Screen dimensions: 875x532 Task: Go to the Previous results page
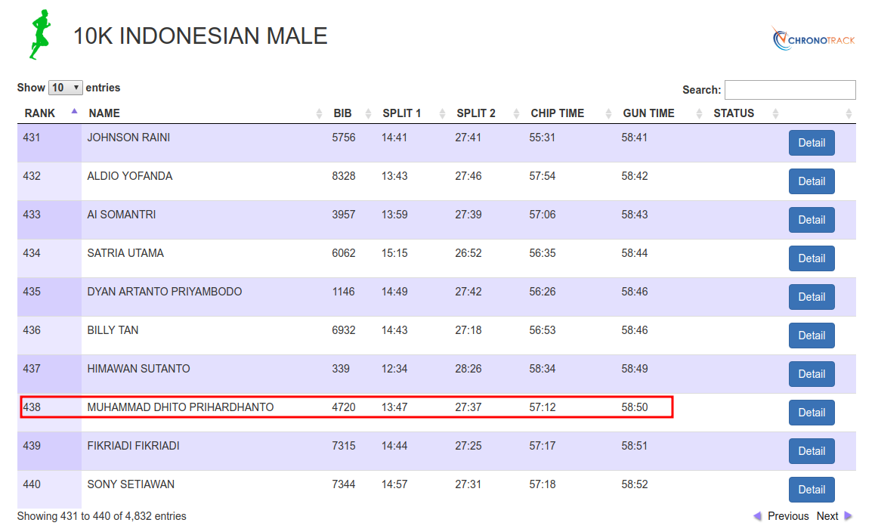(x=789, y=515)
